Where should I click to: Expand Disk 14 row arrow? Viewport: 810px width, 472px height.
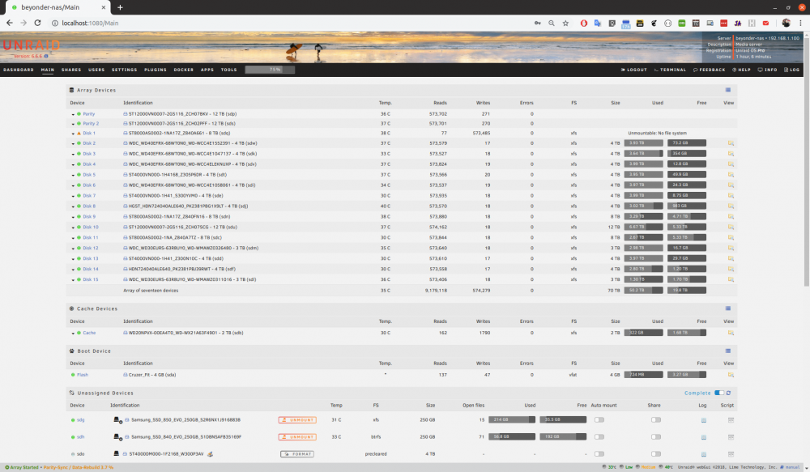(73, 269)
